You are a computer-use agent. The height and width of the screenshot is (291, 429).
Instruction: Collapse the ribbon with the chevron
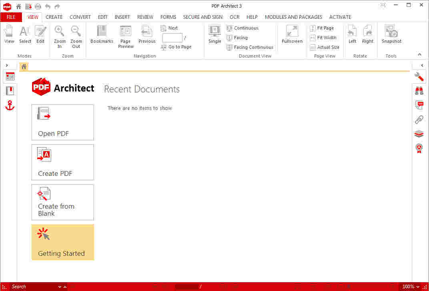(x=419, y=54)
